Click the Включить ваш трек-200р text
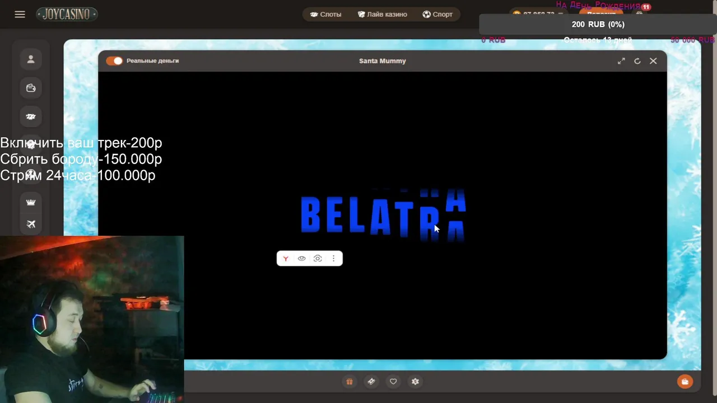 (x=81, y=143)
